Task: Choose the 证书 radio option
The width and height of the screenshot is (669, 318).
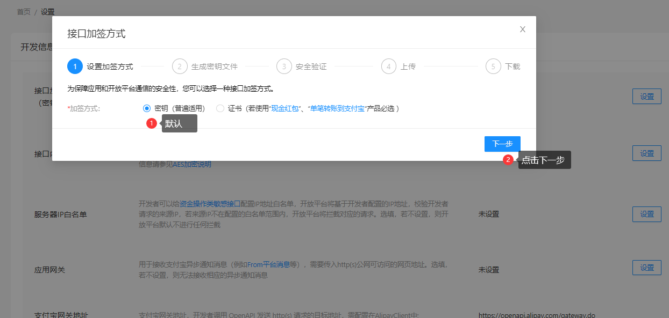Action: [x=220, y=108]
